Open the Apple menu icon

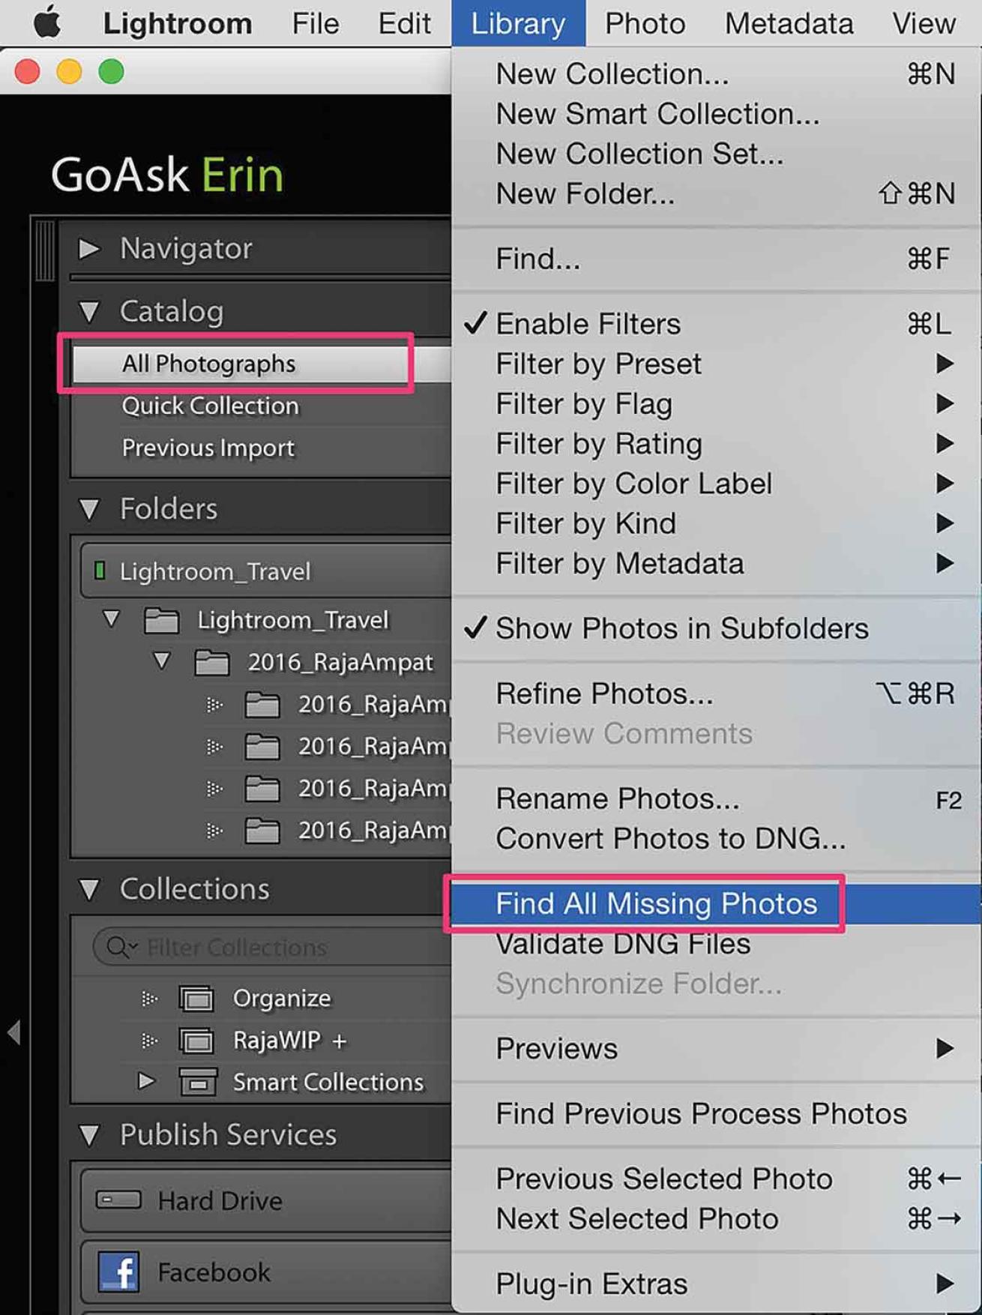pyautogui.click(x=47, y=22)
